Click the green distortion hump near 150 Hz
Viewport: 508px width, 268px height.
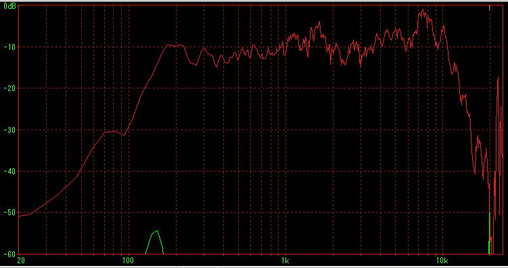tap(155, 242)
